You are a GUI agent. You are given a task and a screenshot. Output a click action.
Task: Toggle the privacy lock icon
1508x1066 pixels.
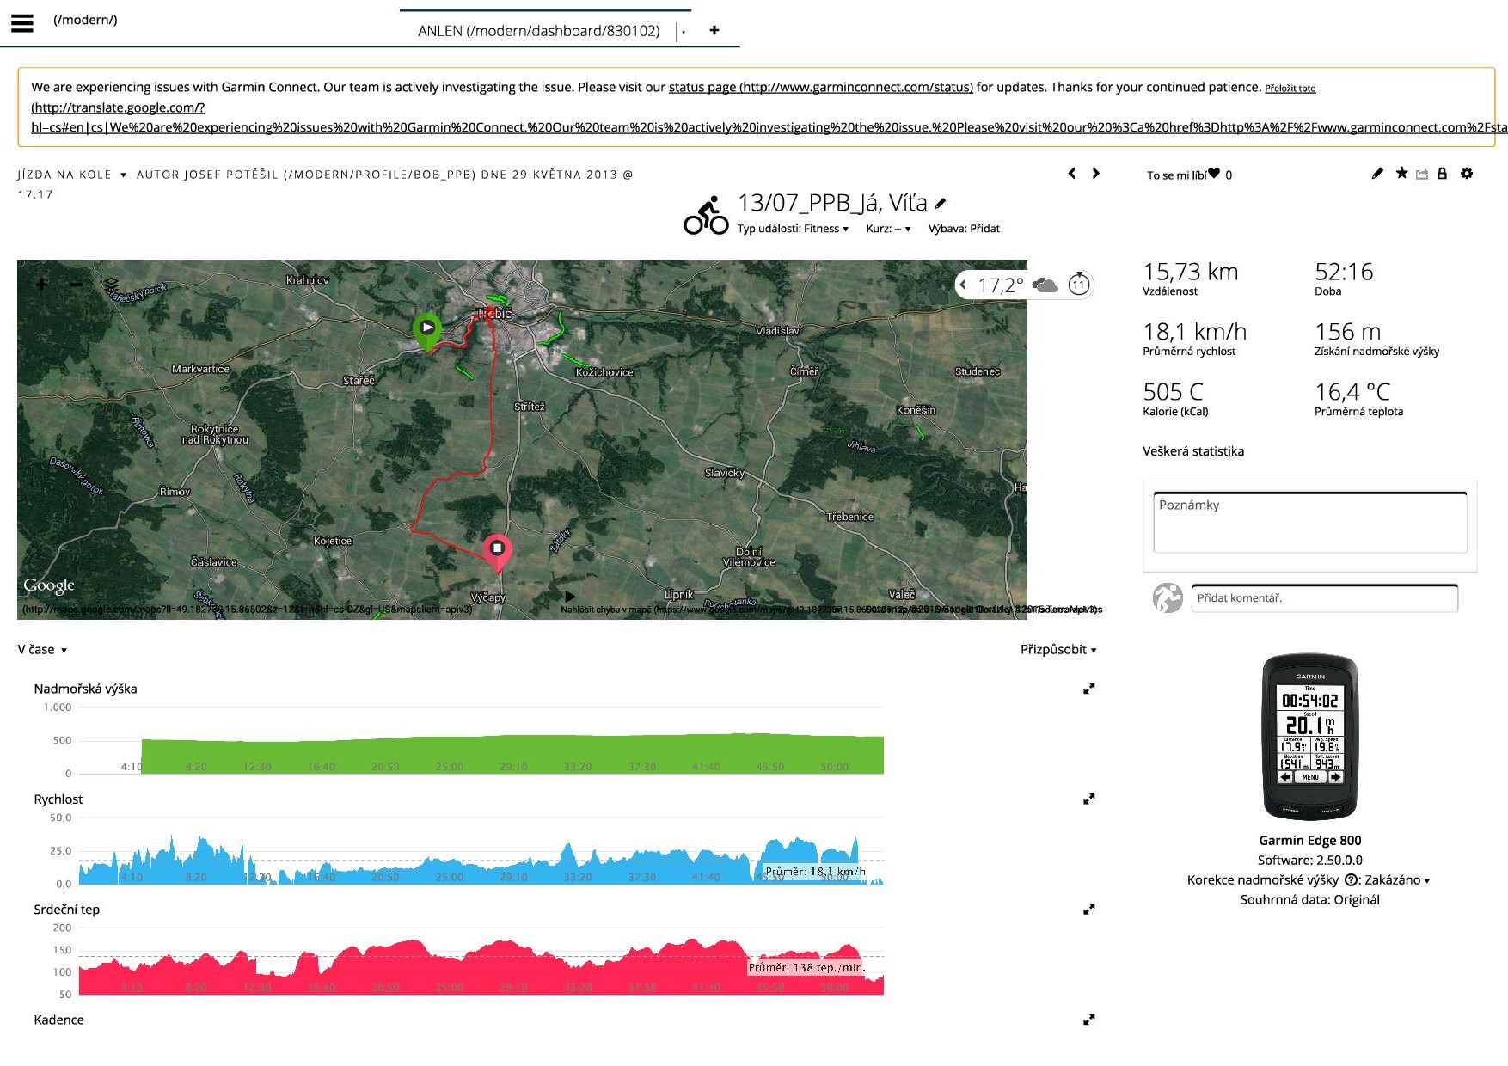(1442, 174)
